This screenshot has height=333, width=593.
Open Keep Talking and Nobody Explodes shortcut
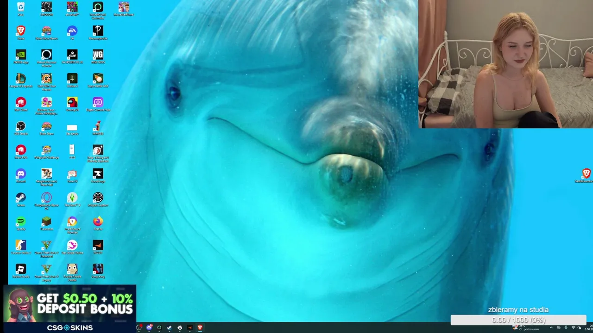point(98,154)
